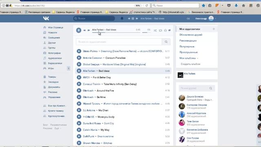Open Alle Farben artist thumbnail
The height and width of the screenshot is (147, 261).
(180, 75)
